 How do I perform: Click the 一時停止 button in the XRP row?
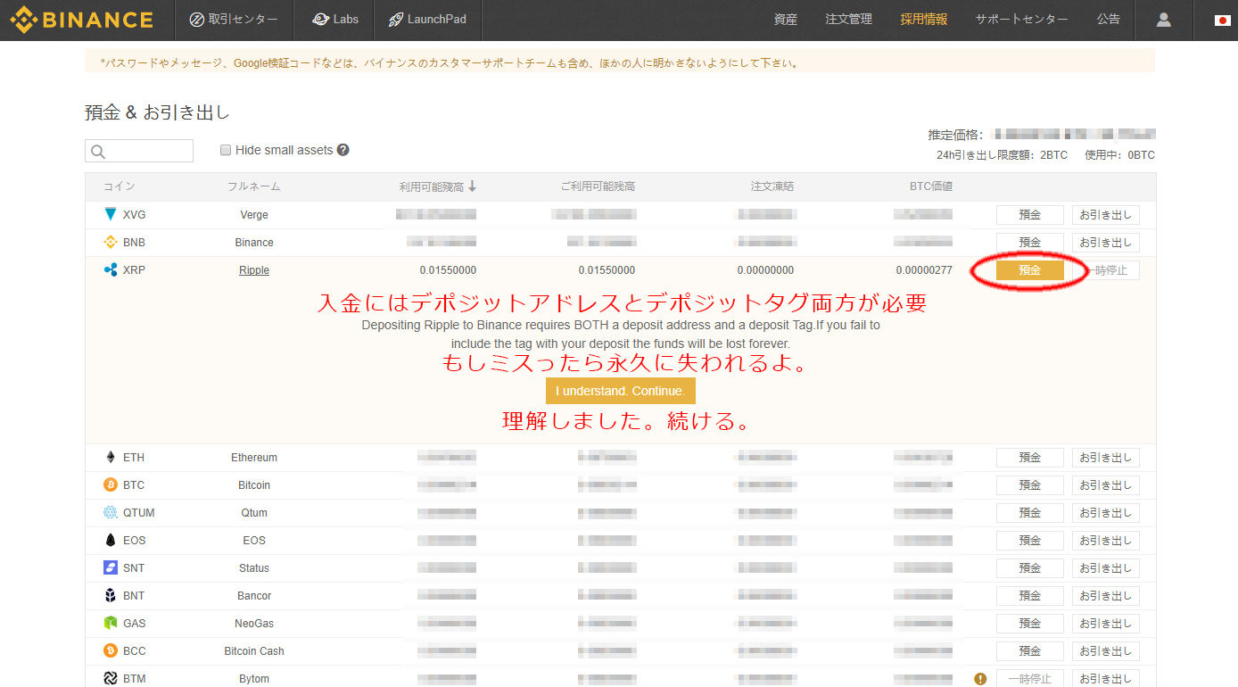point(1106,269)
